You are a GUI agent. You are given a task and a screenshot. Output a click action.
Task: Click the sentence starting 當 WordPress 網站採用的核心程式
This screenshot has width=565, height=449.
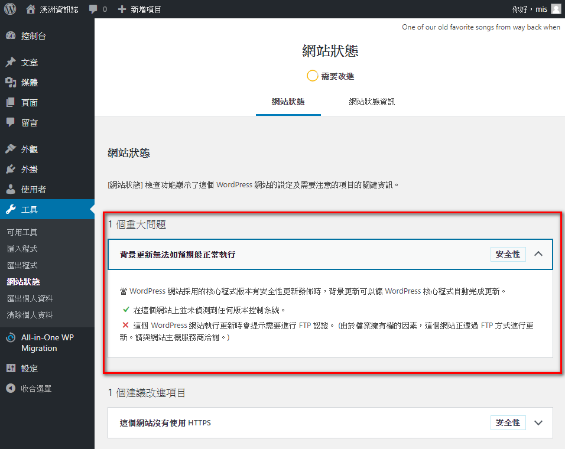(x=313, y=291)
